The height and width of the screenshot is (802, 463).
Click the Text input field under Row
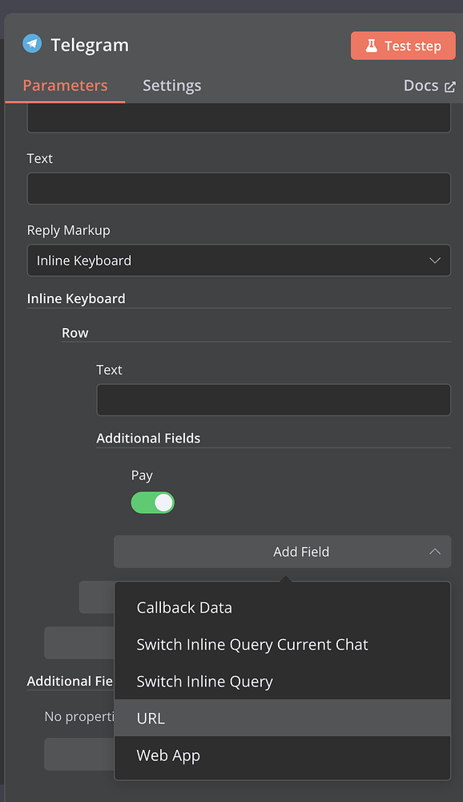(x=273, y=399)
